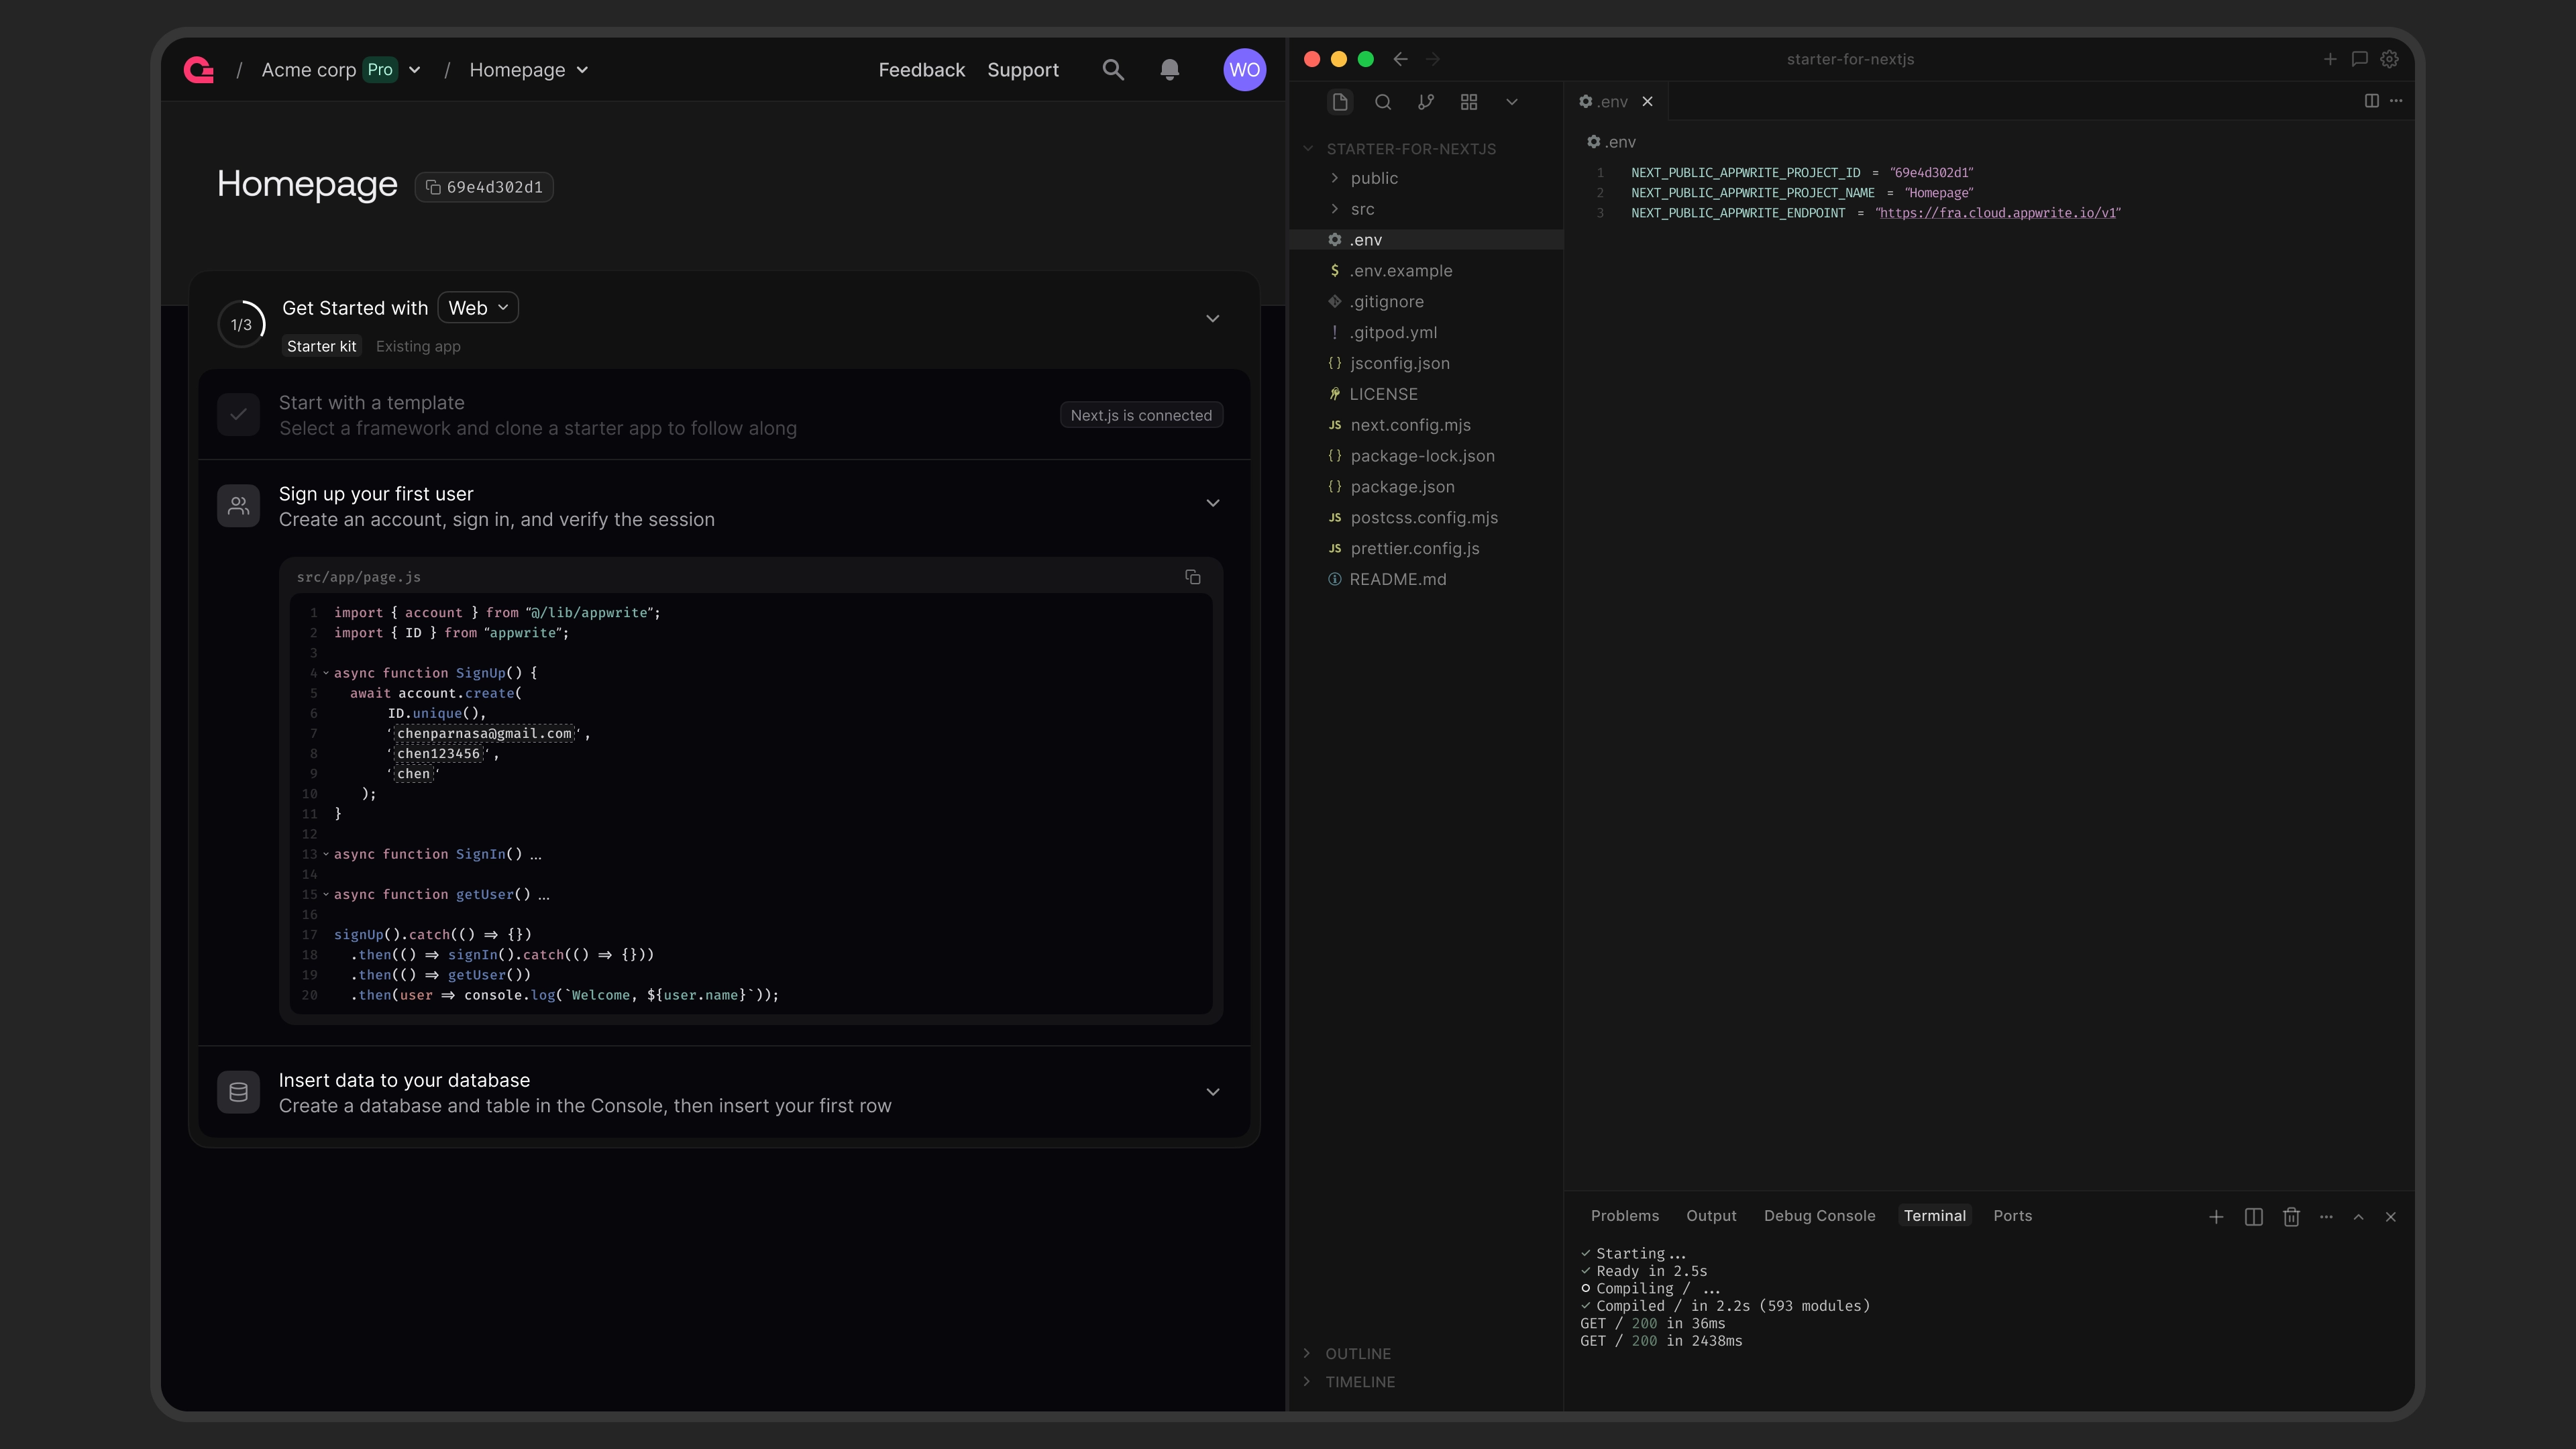Add a new terminal with plus icon
The image size is (2576, 1449).
[2216, 1217]
